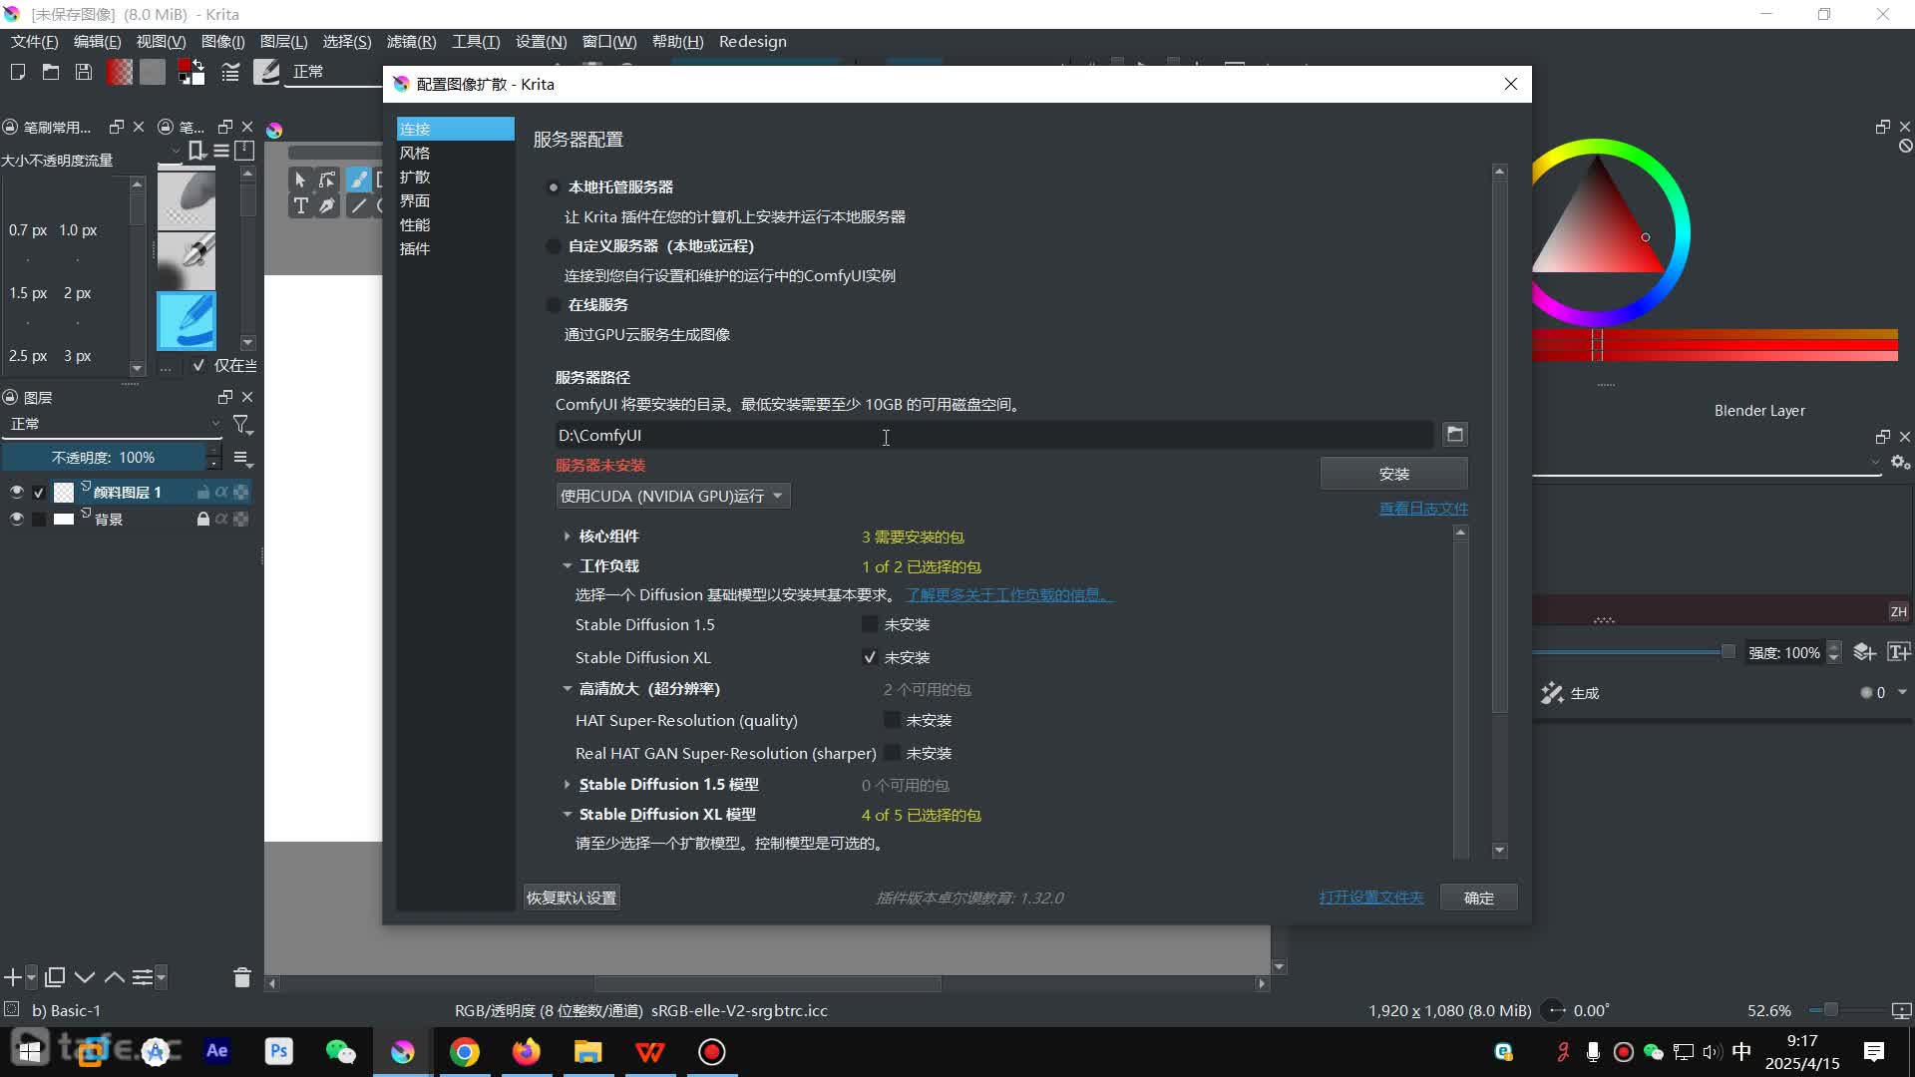Image resolution: width=1915 pixels, height=1077 pixels.
Task: Collapse the 工作负载 section
Action: 568,565
